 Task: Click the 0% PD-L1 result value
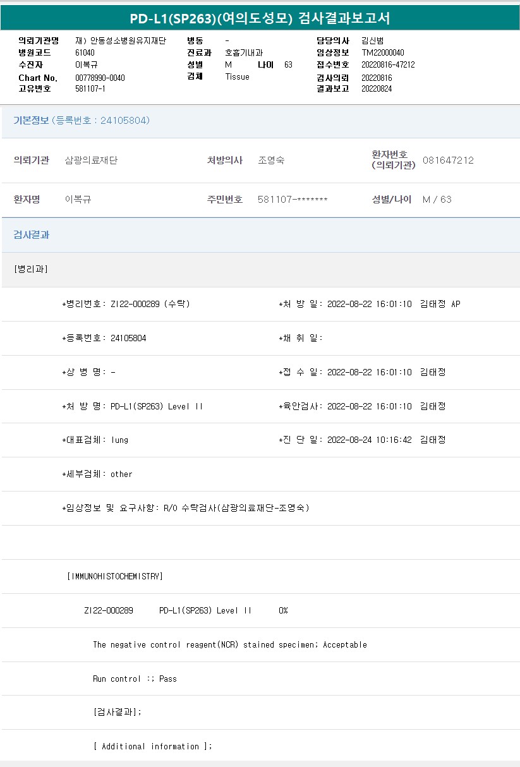coord(283,610)
